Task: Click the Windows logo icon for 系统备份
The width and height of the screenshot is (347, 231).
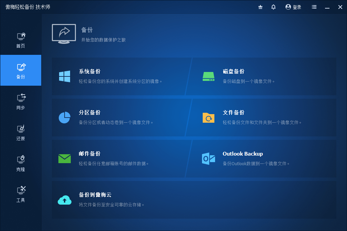Action: (64, 76)
